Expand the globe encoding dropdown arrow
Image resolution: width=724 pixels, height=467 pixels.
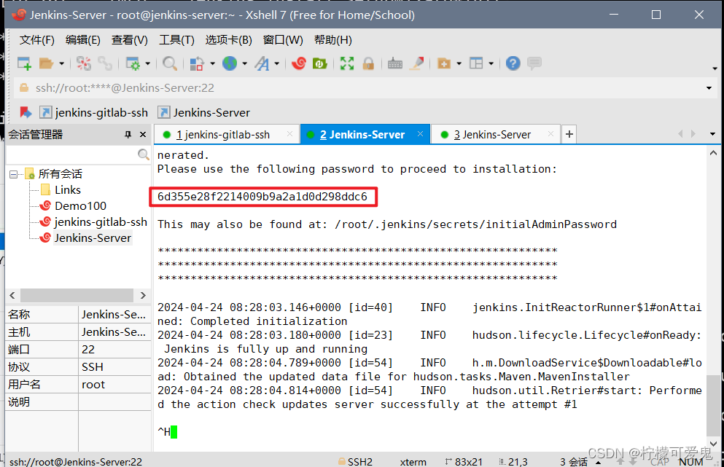(x=245, y=63)
